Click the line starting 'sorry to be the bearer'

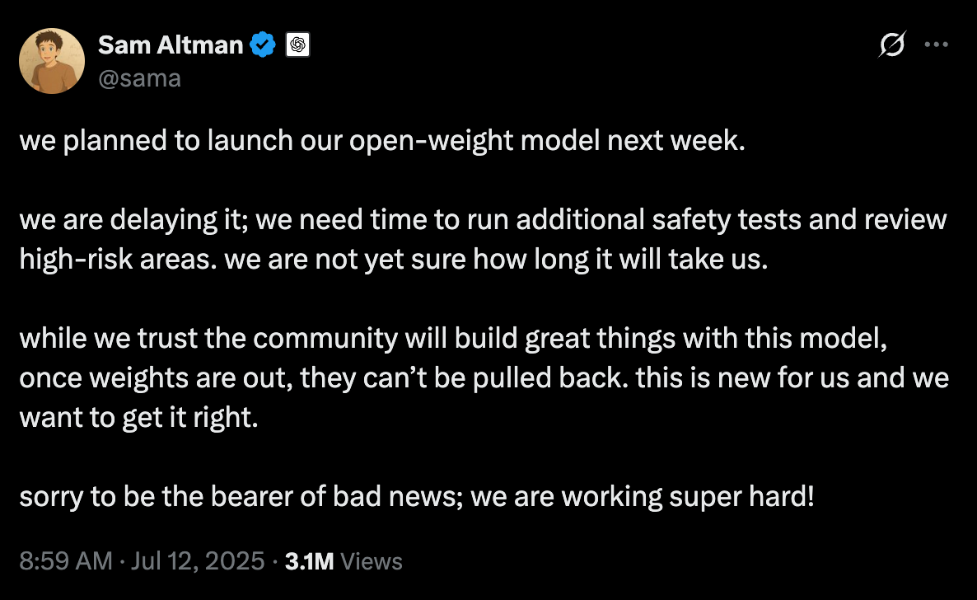point(417,497)
